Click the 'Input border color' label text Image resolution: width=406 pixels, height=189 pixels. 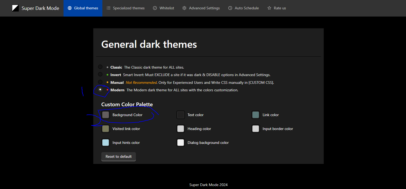click(278, 129)
